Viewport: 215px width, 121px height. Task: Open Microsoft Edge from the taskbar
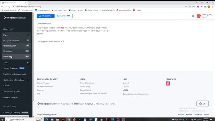point(47,120)
